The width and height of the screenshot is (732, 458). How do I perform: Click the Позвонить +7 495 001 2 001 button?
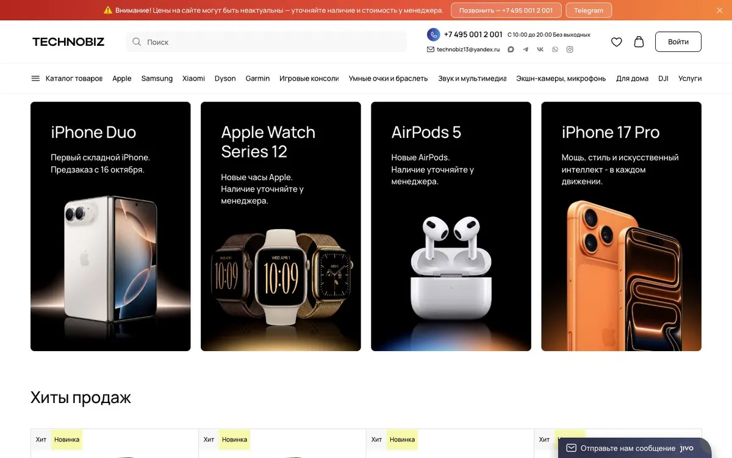point(506,10)
